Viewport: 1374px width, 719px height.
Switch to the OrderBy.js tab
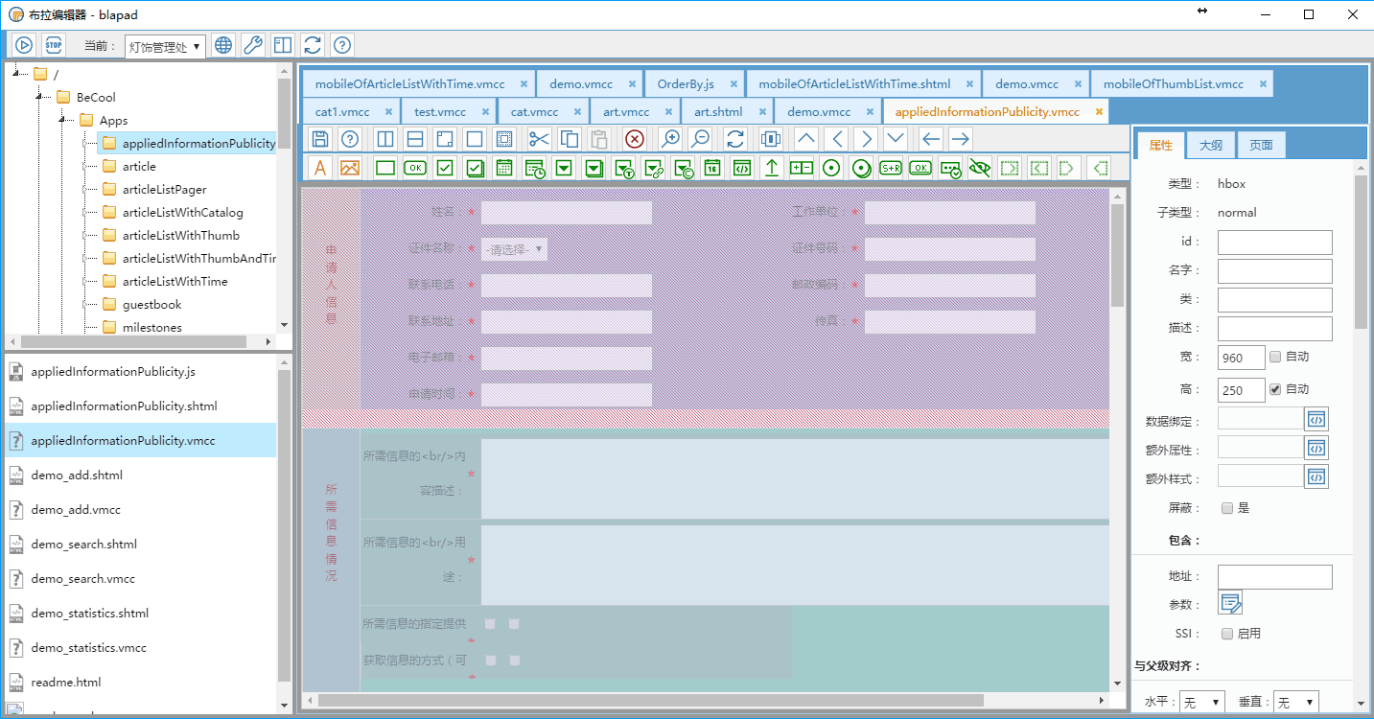[x=686, y=84]
